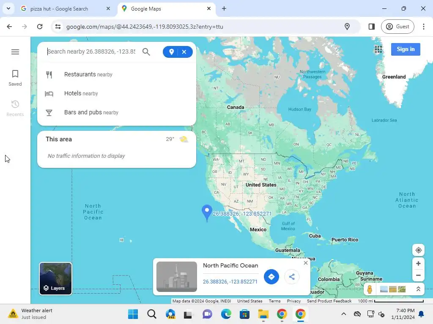The image size is (433, 324).
Task: Click the blue location pin in search box
Action: [x=171, y=52]
